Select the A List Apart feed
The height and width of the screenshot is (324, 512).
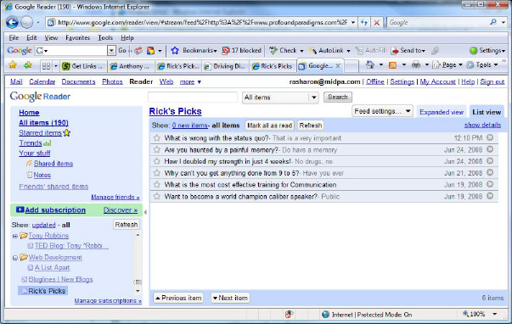point(52,267)
